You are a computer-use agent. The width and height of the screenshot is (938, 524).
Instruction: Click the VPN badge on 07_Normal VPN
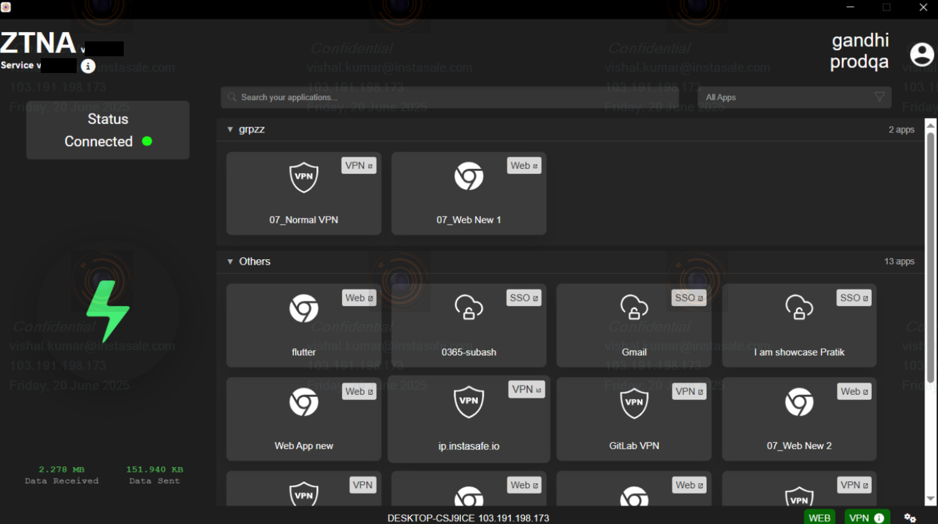point(359,165)
